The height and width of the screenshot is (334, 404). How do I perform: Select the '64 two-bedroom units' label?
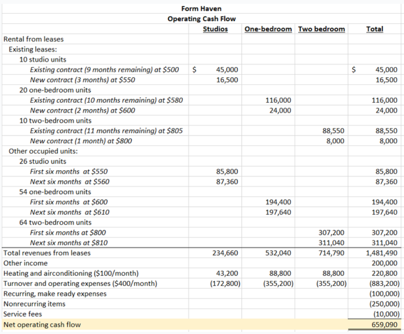55,223
